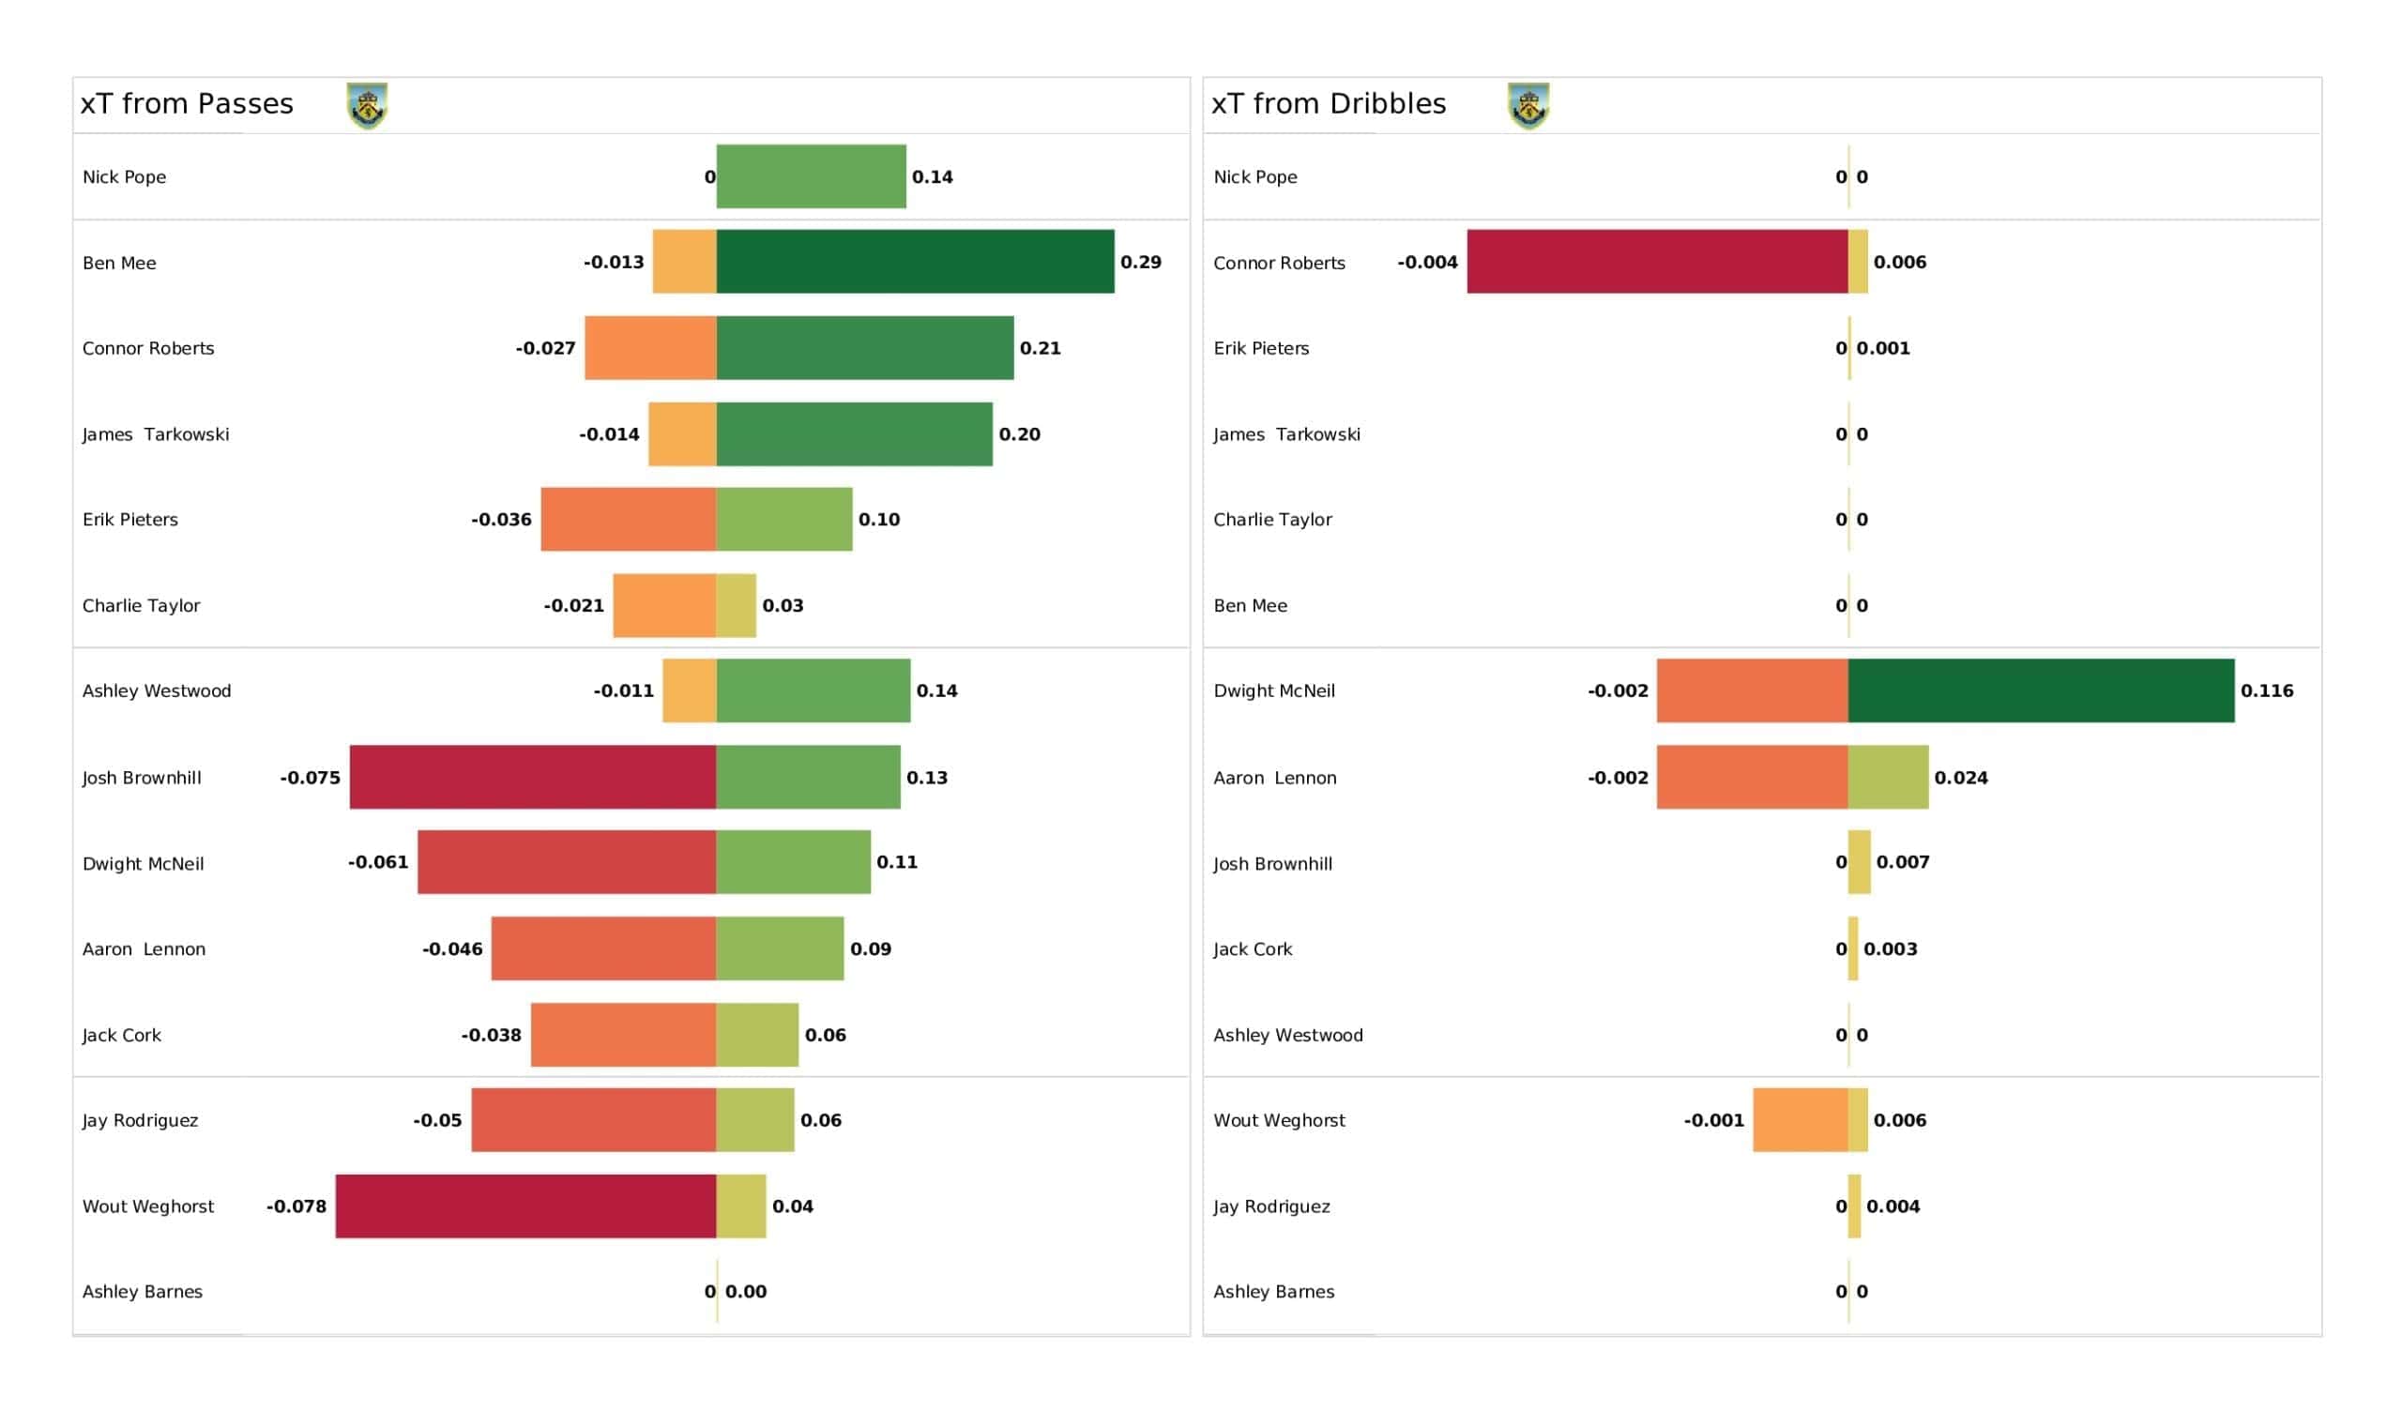Select James Tarkowski's 0.20 green bar
Viewport: 2402px width, 1411px height.
[854, 433]
